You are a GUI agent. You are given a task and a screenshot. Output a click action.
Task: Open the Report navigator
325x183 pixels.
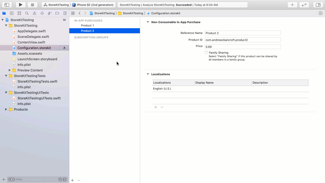pyautogui.click(x=65, y=13)
